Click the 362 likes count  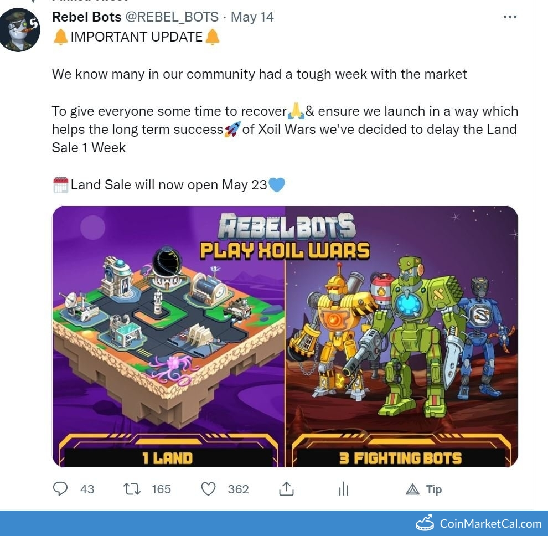click(x=239, y=489)
